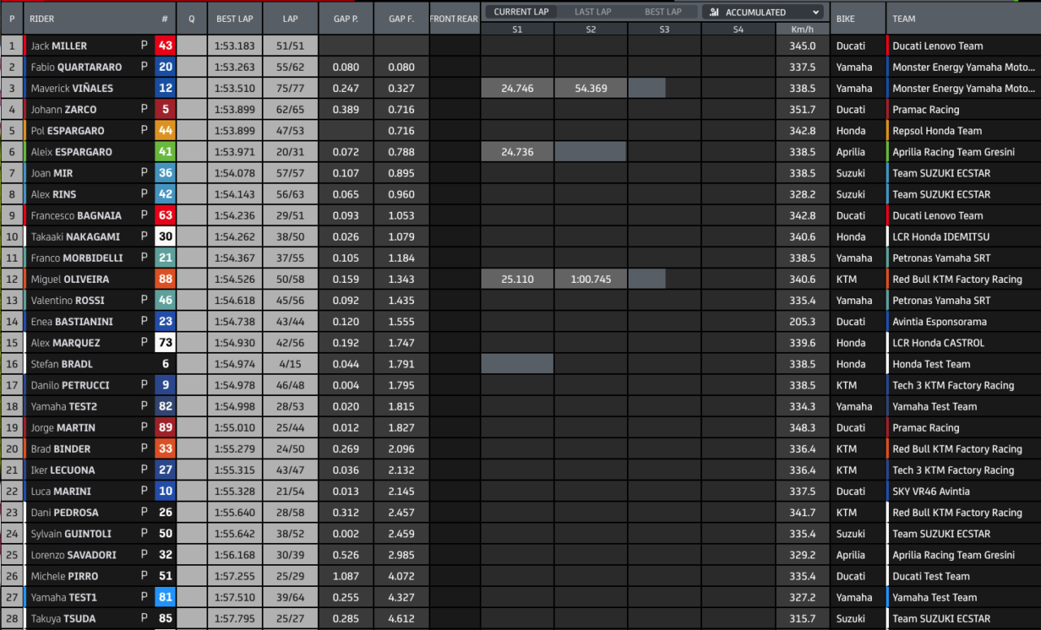The height and width of the screenshot is (630, 1041).
Task: Switch to the LAST LAP tab
Action: pos(593,12)
